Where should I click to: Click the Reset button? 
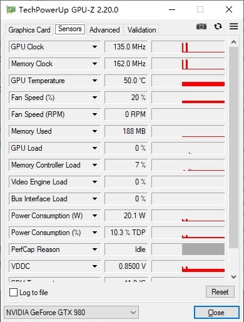(x=220, y=292)
